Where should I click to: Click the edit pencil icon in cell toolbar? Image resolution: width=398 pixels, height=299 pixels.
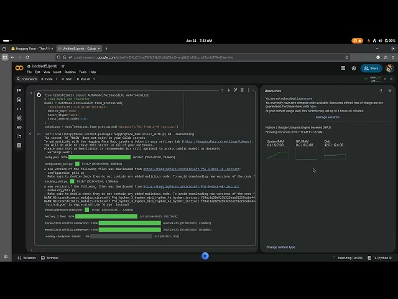pos(235,90)
